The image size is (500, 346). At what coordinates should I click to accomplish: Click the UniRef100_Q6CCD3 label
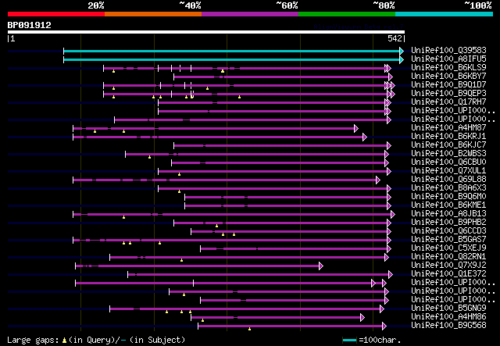448,231
